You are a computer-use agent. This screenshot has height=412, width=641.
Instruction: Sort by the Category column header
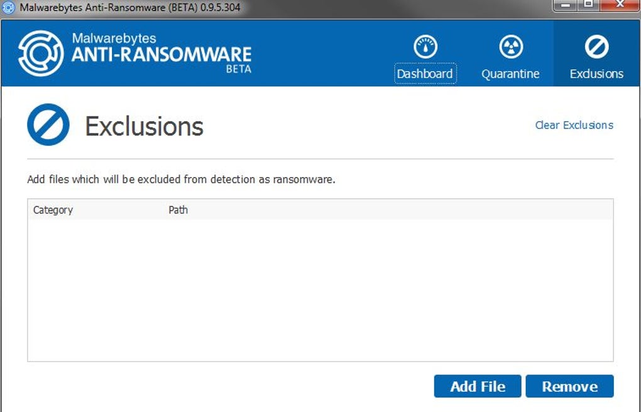tap(53, 210)
